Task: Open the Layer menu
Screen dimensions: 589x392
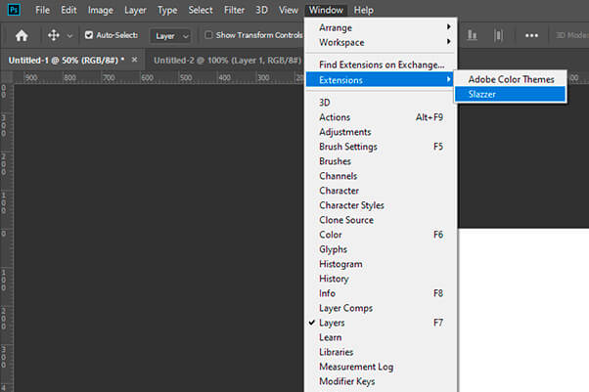Action: [135, 10]
